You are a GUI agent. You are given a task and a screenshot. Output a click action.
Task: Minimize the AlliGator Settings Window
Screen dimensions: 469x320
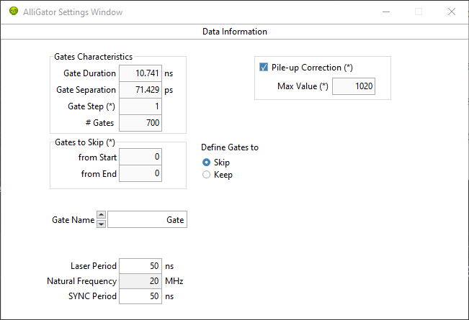386,12
